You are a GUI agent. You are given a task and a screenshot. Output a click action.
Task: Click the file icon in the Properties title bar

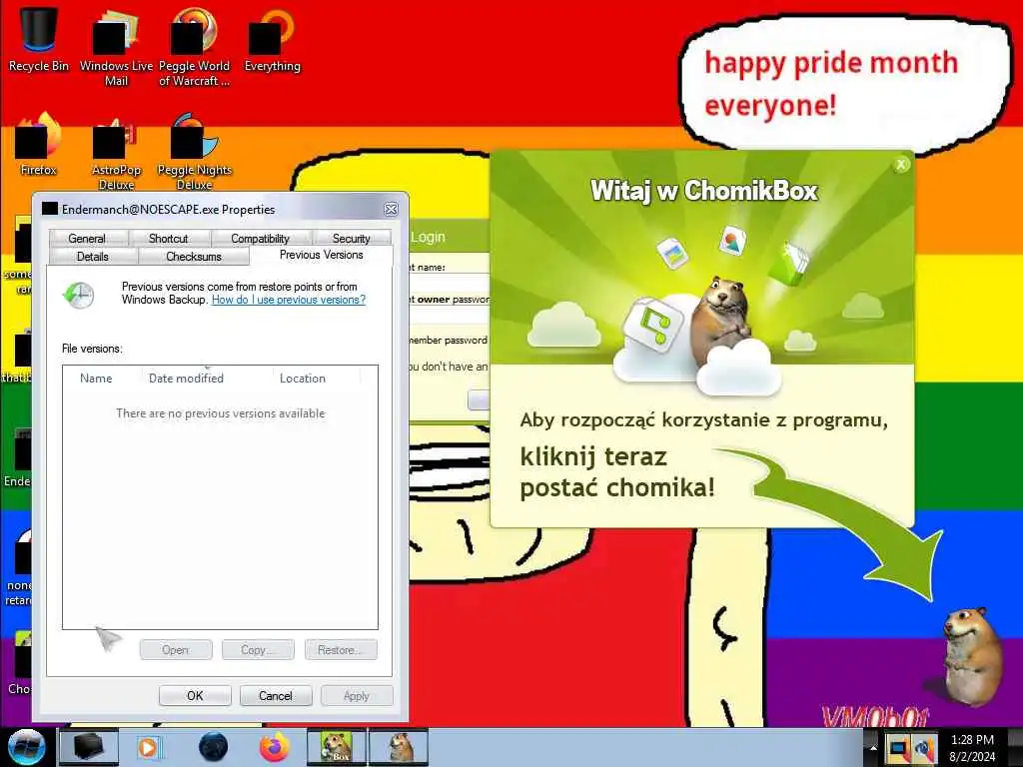coord(50,209)
